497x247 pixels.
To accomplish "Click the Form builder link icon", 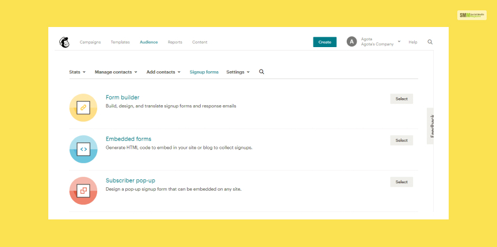I will [83, 107].
